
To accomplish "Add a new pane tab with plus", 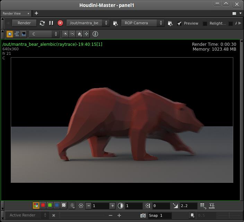I will [x=36, y=13].
